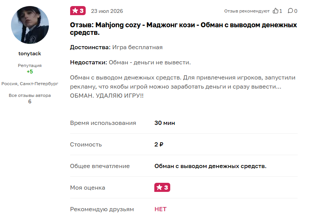The height and width of the screenshot is (218, 309).
Task: Click Все отзывы автора label
Action: 30,95
